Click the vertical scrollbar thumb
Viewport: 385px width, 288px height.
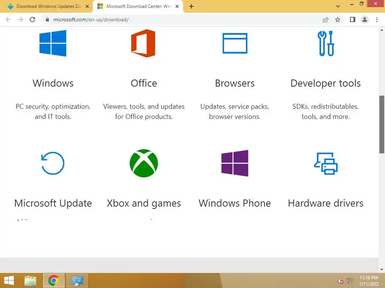pyautogui.click(x=382, y=124)
